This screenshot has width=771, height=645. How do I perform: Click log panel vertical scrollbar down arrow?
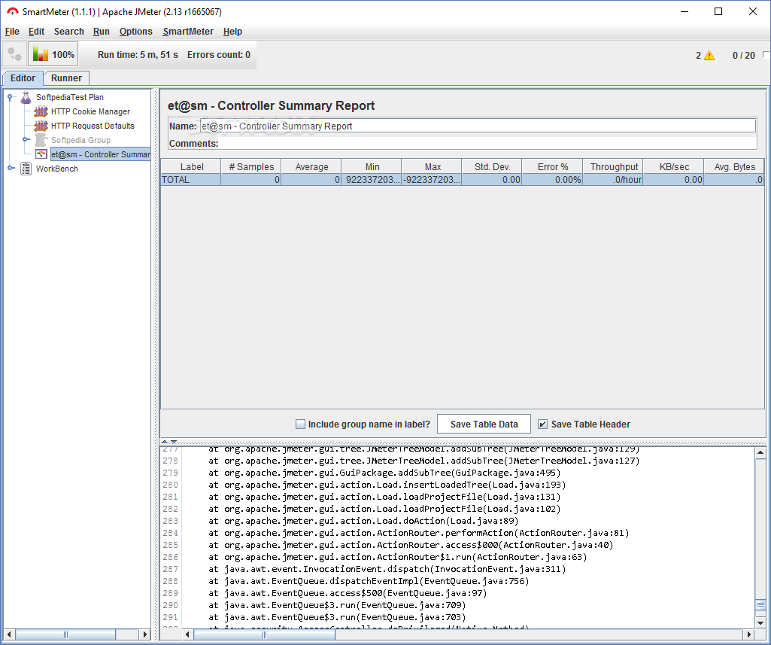coord(760,623)
